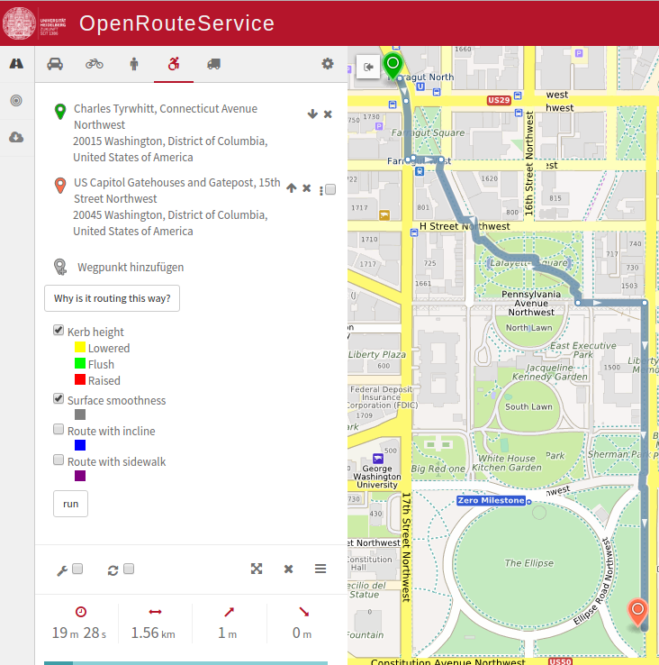Open the isochrones target panel
This screenshot has width=659, height=665.
[x=16, y=101]
